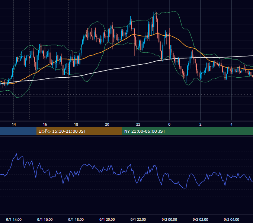Screen dimensions: 253x223
Task: Click the 9/2 00:00 date label
Action: [169, 219]
